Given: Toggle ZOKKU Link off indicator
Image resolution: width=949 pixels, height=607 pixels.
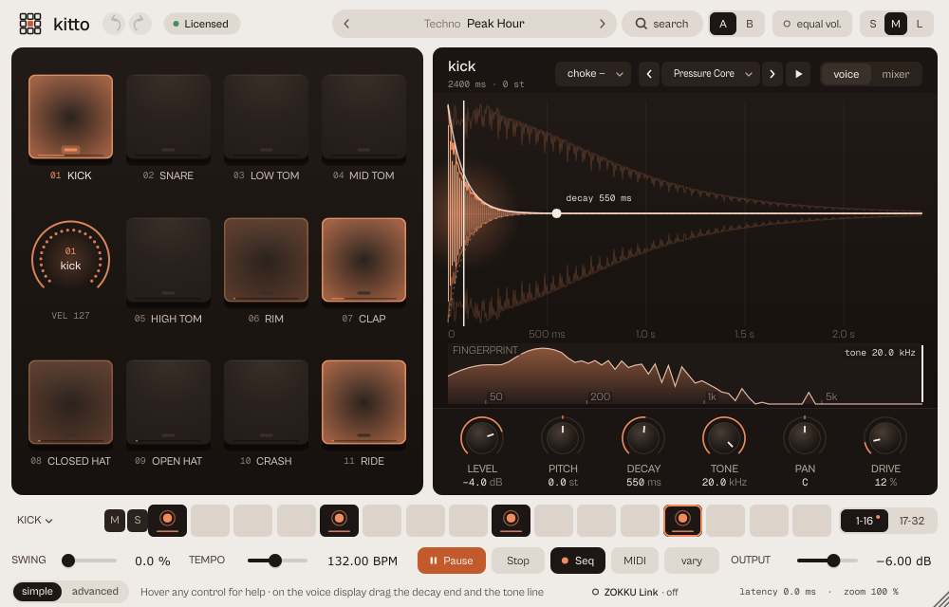Looking at the screenshot, I should coord(635,592).
